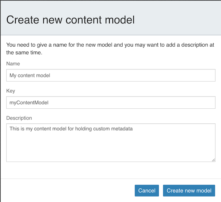Viewport: 221px width, 202px height.
Task: Click the dialog footer left of Cancel
Action: (x=66, y=191)
